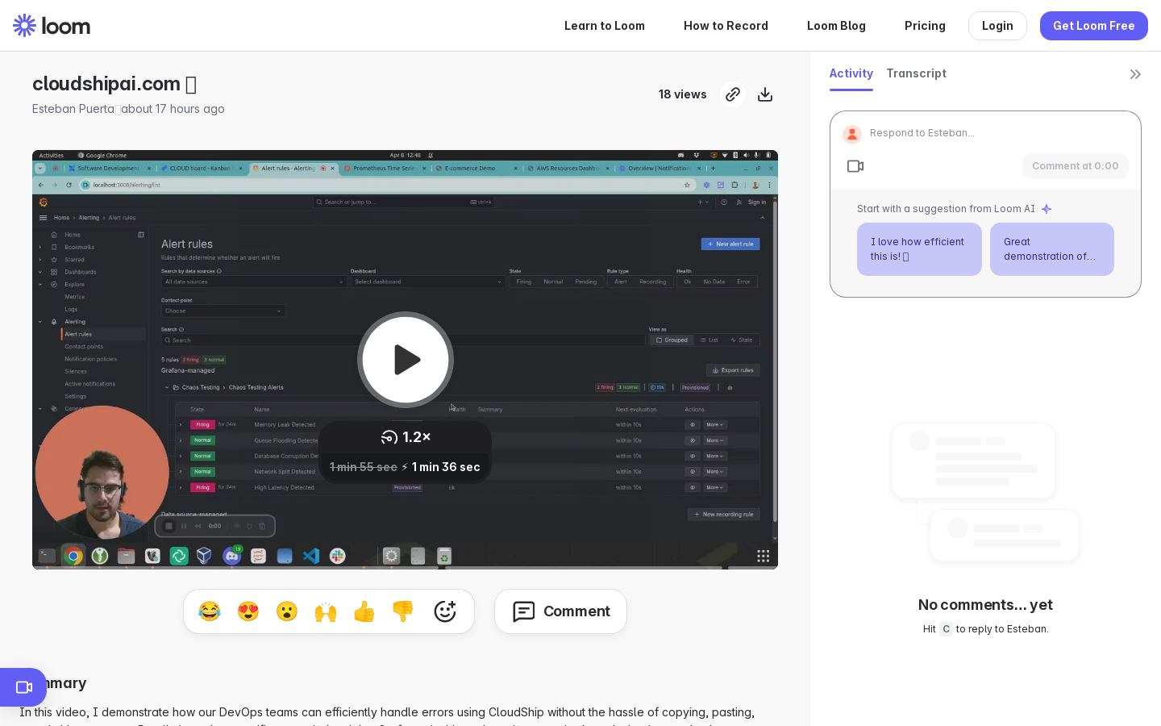1161x726 pixels.
Task: Click the record video camera icon in the comment box
Action: point(855,166)
